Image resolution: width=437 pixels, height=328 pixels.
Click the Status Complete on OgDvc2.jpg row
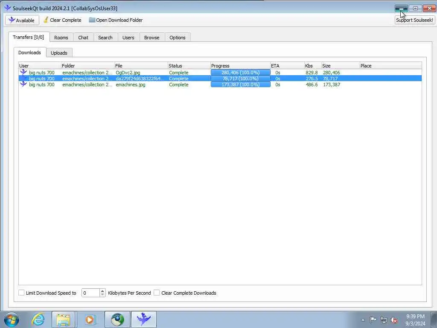pyautogui.click(x=179, y=73)
